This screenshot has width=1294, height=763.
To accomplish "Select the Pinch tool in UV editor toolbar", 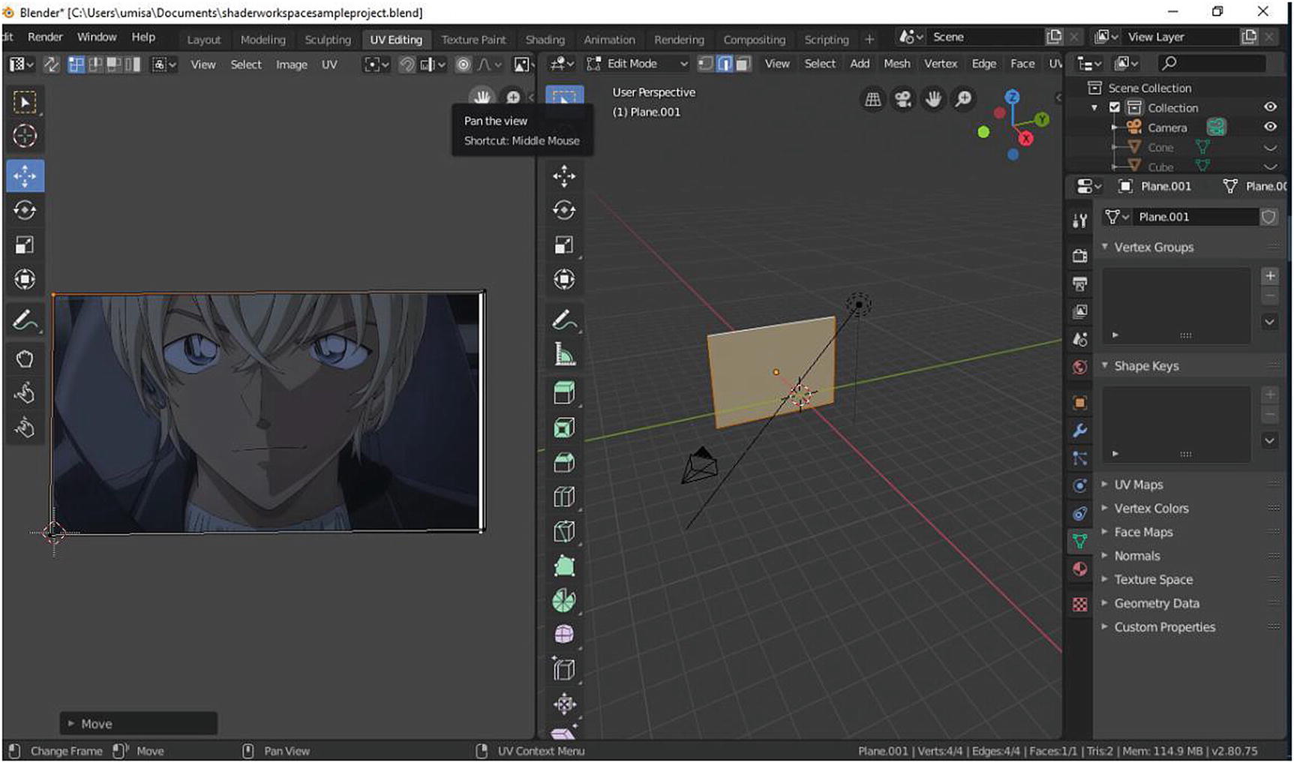I will (x=25, y=428).
